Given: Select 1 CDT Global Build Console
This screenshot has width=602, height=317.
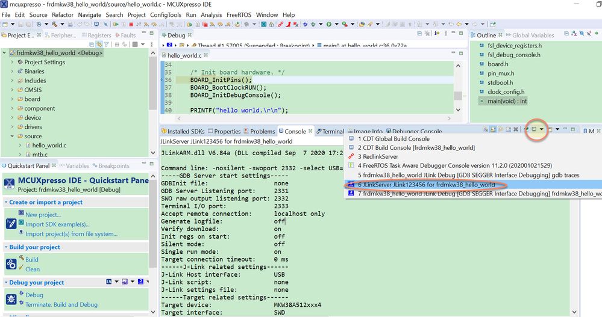Looking at the screenshot, I should (393, 138).
